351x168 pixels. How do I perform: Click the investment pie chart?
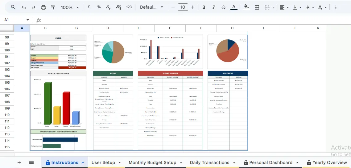point(228,52)
